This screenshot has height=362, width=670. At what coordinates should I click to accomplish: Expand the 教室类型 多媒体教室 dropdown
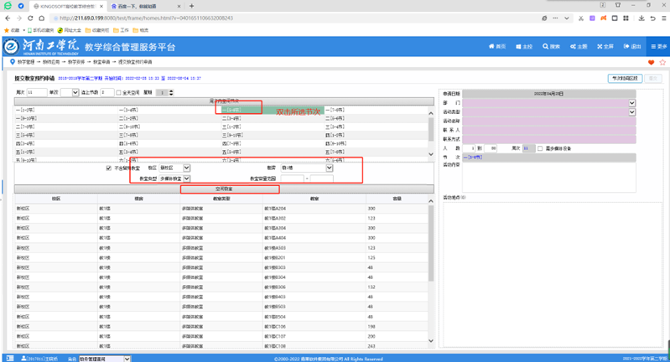pyautogui.click(x=186, y=178)
